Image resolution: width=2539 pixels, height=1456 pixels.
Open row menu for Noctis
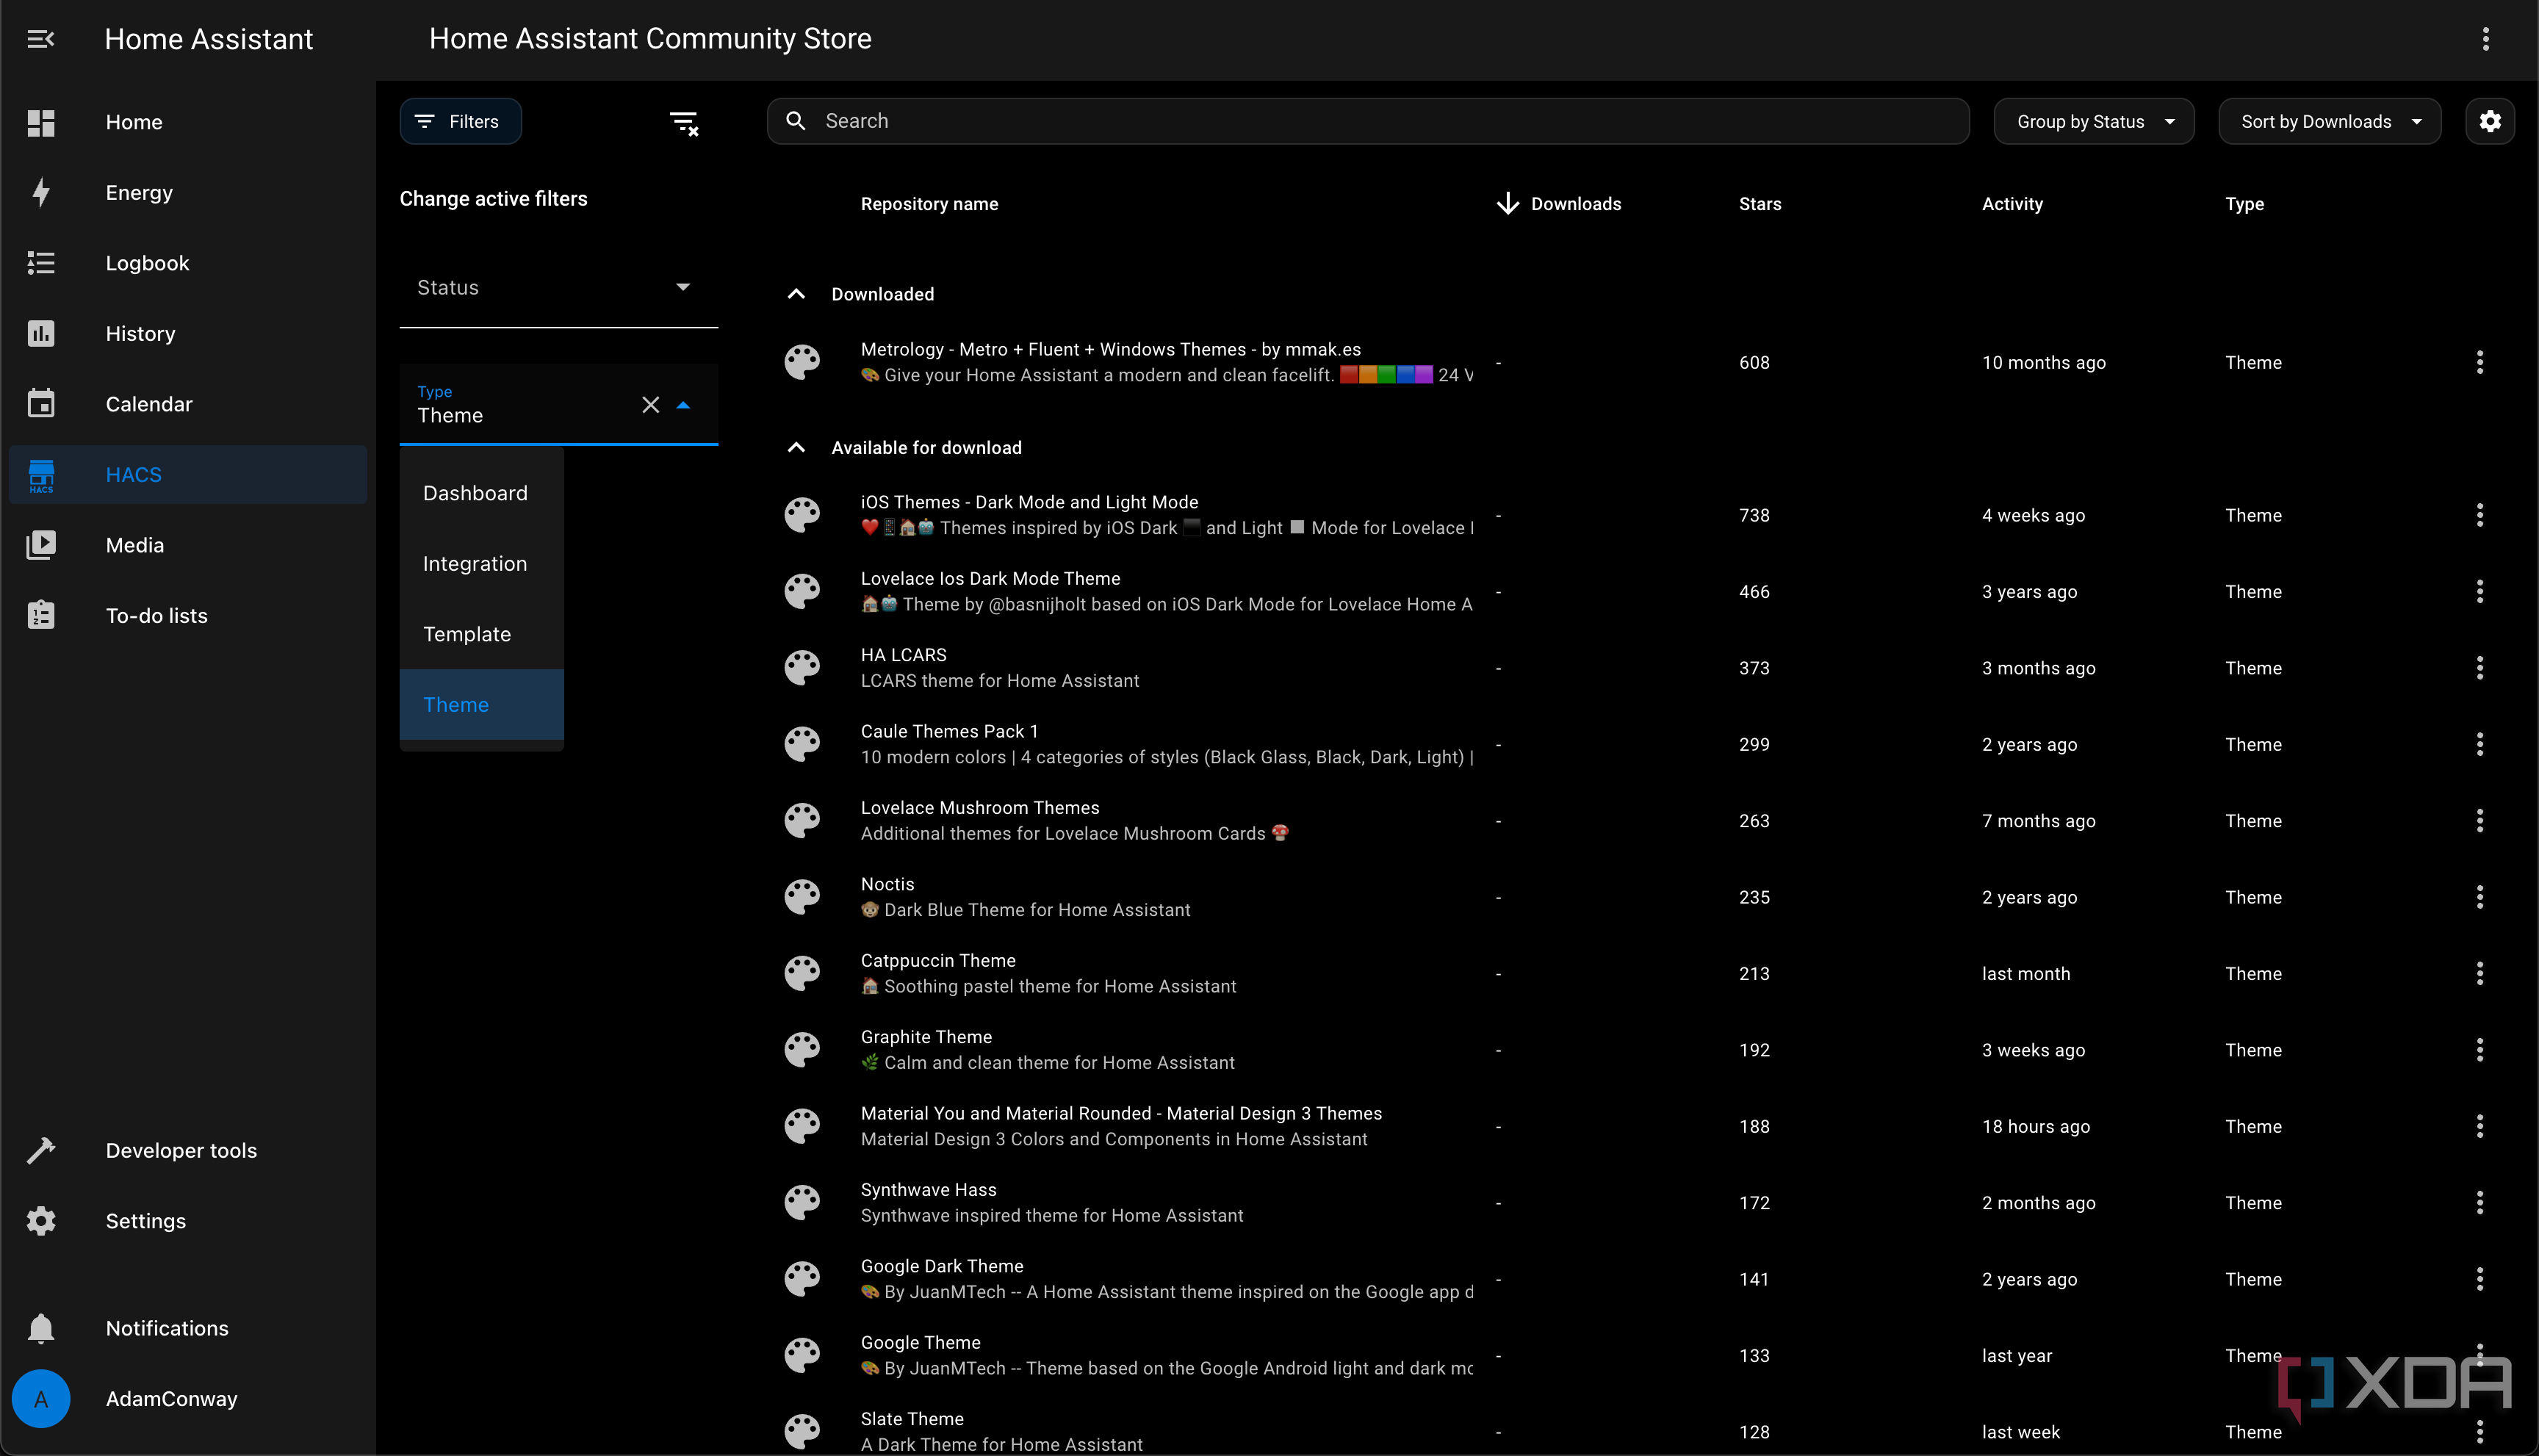click(x=2480, y=897)
